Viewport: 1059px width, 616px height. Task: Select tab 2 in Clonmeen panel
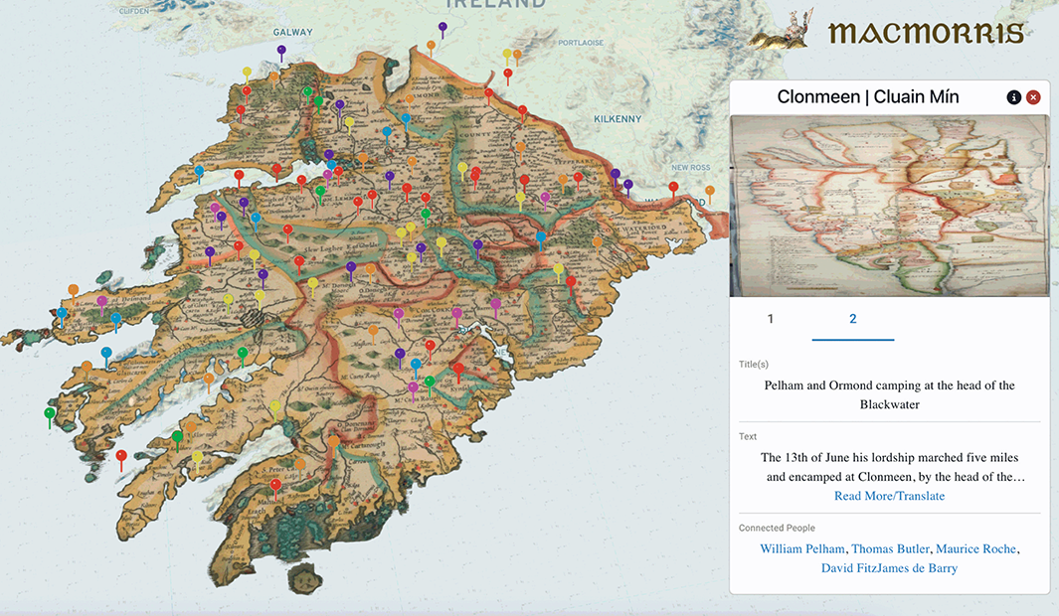click(x=853, y=319)
